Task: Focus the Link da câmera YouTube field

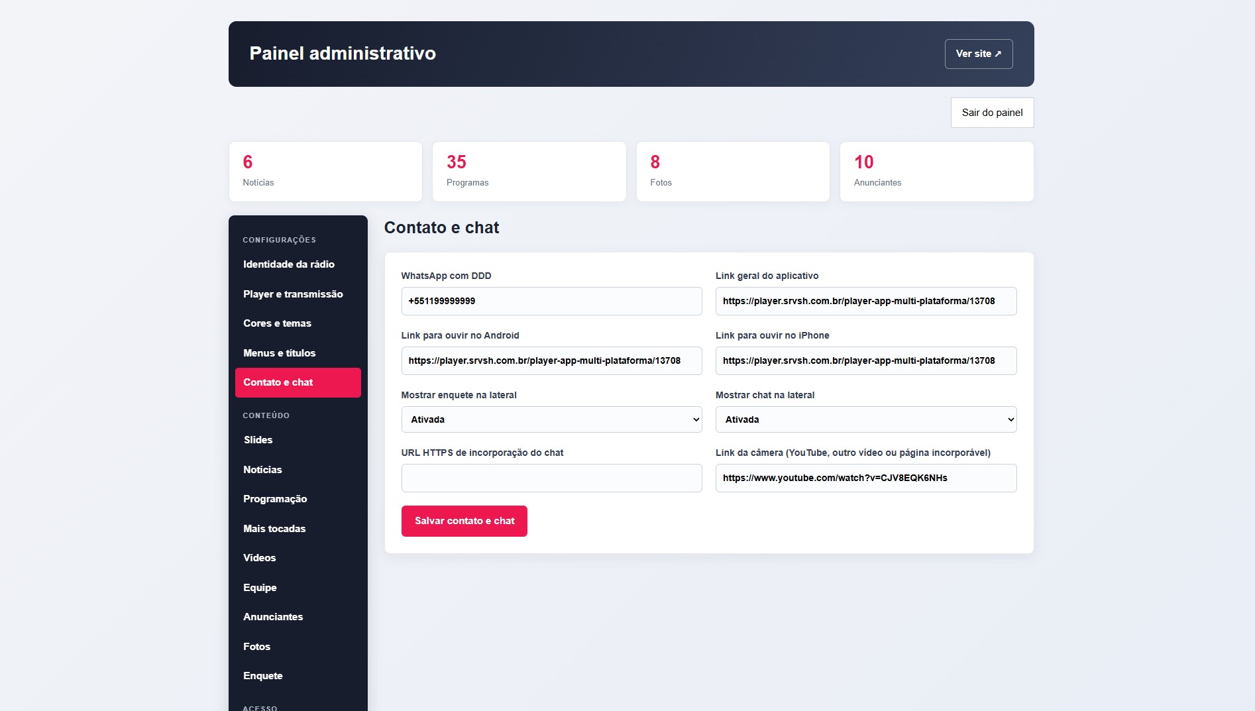Action: pos(866,478)
